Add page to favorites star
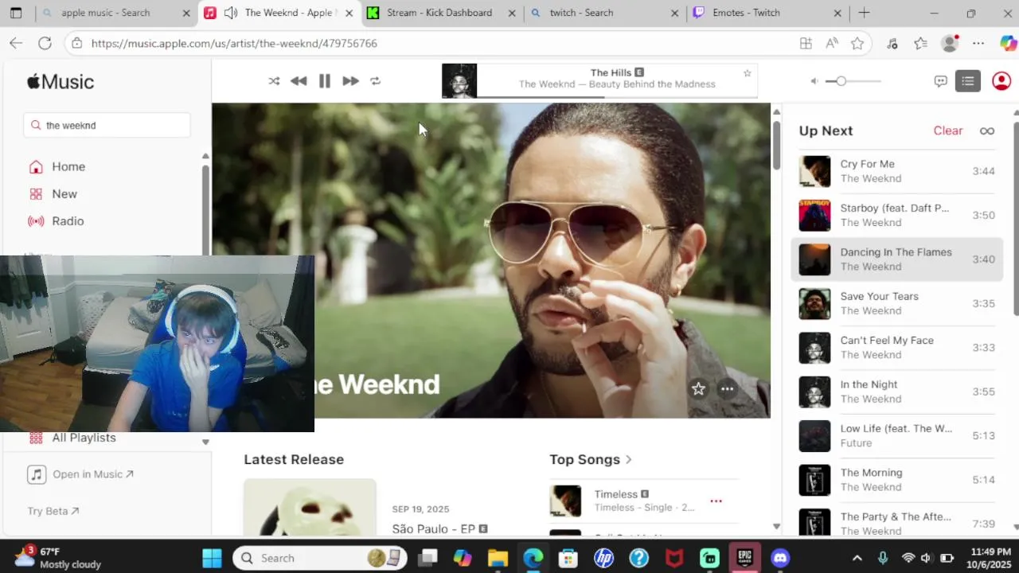 (857, 44)
